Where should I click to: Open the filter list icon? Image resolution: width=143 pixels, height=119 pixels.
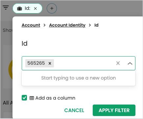tap(6, 8)
